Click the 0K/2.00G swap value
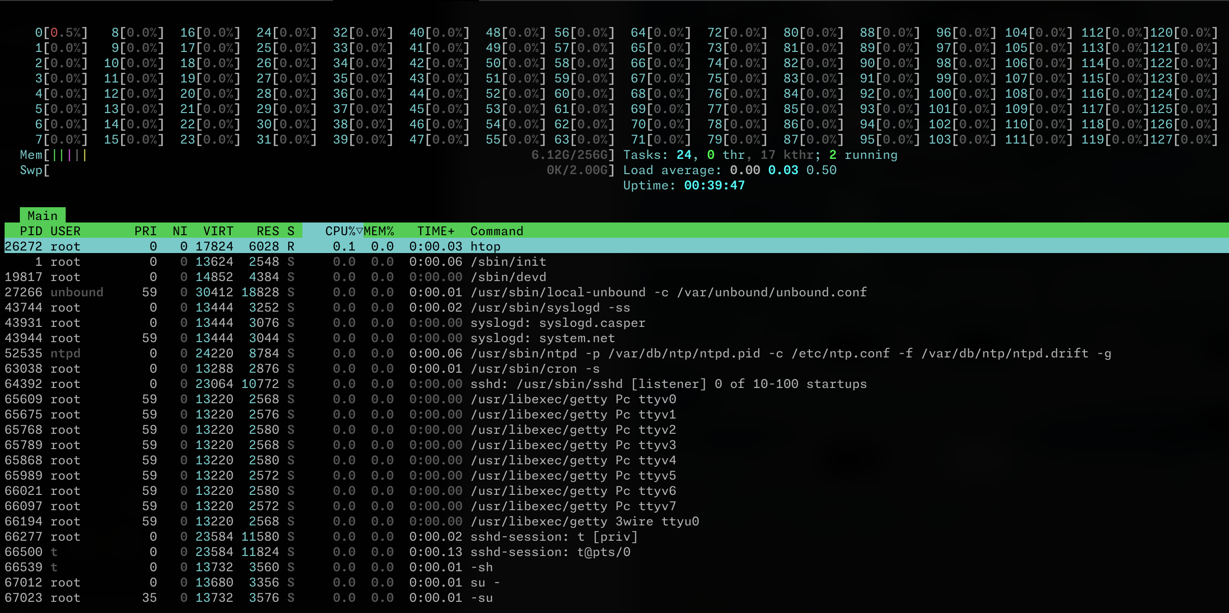 tap(578, 170)
